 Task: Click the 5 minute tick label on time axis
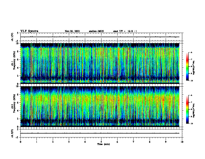coord(101,142)
